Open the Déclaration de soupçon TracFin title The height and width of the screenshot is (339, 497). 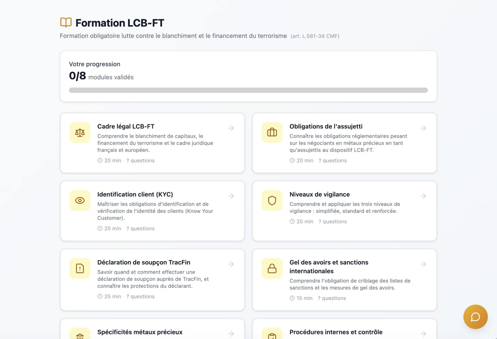(x=144, y=262)
